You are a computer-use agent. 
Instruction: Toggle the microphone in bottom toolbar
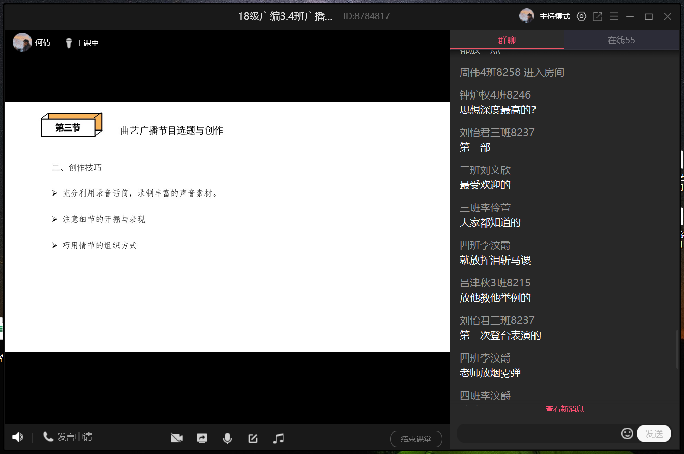pos(227,438)
